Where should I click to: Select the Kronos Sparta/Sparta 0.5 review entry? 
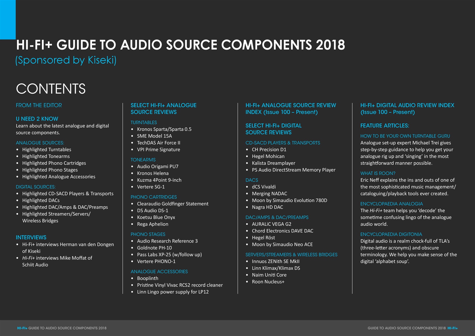tap(164, 129)
